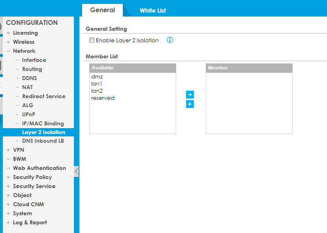This screenshot has height=233, width=327.
Task: Choose the reserved entry in Available list
Action: tap(103, 98)
